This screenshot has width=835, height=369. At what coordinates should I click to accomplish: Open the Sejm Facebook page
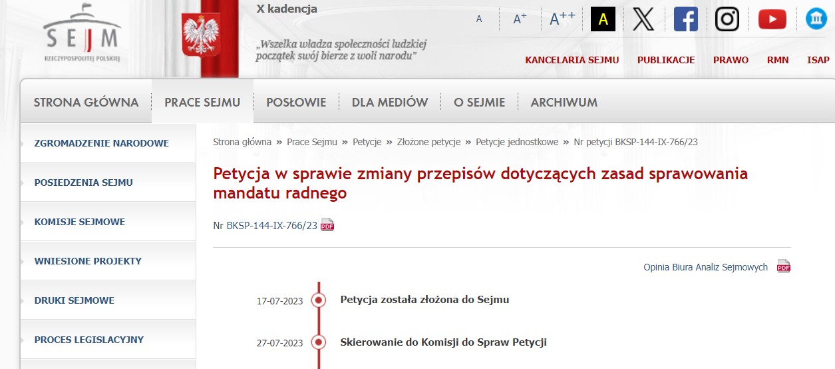[686, 19]
